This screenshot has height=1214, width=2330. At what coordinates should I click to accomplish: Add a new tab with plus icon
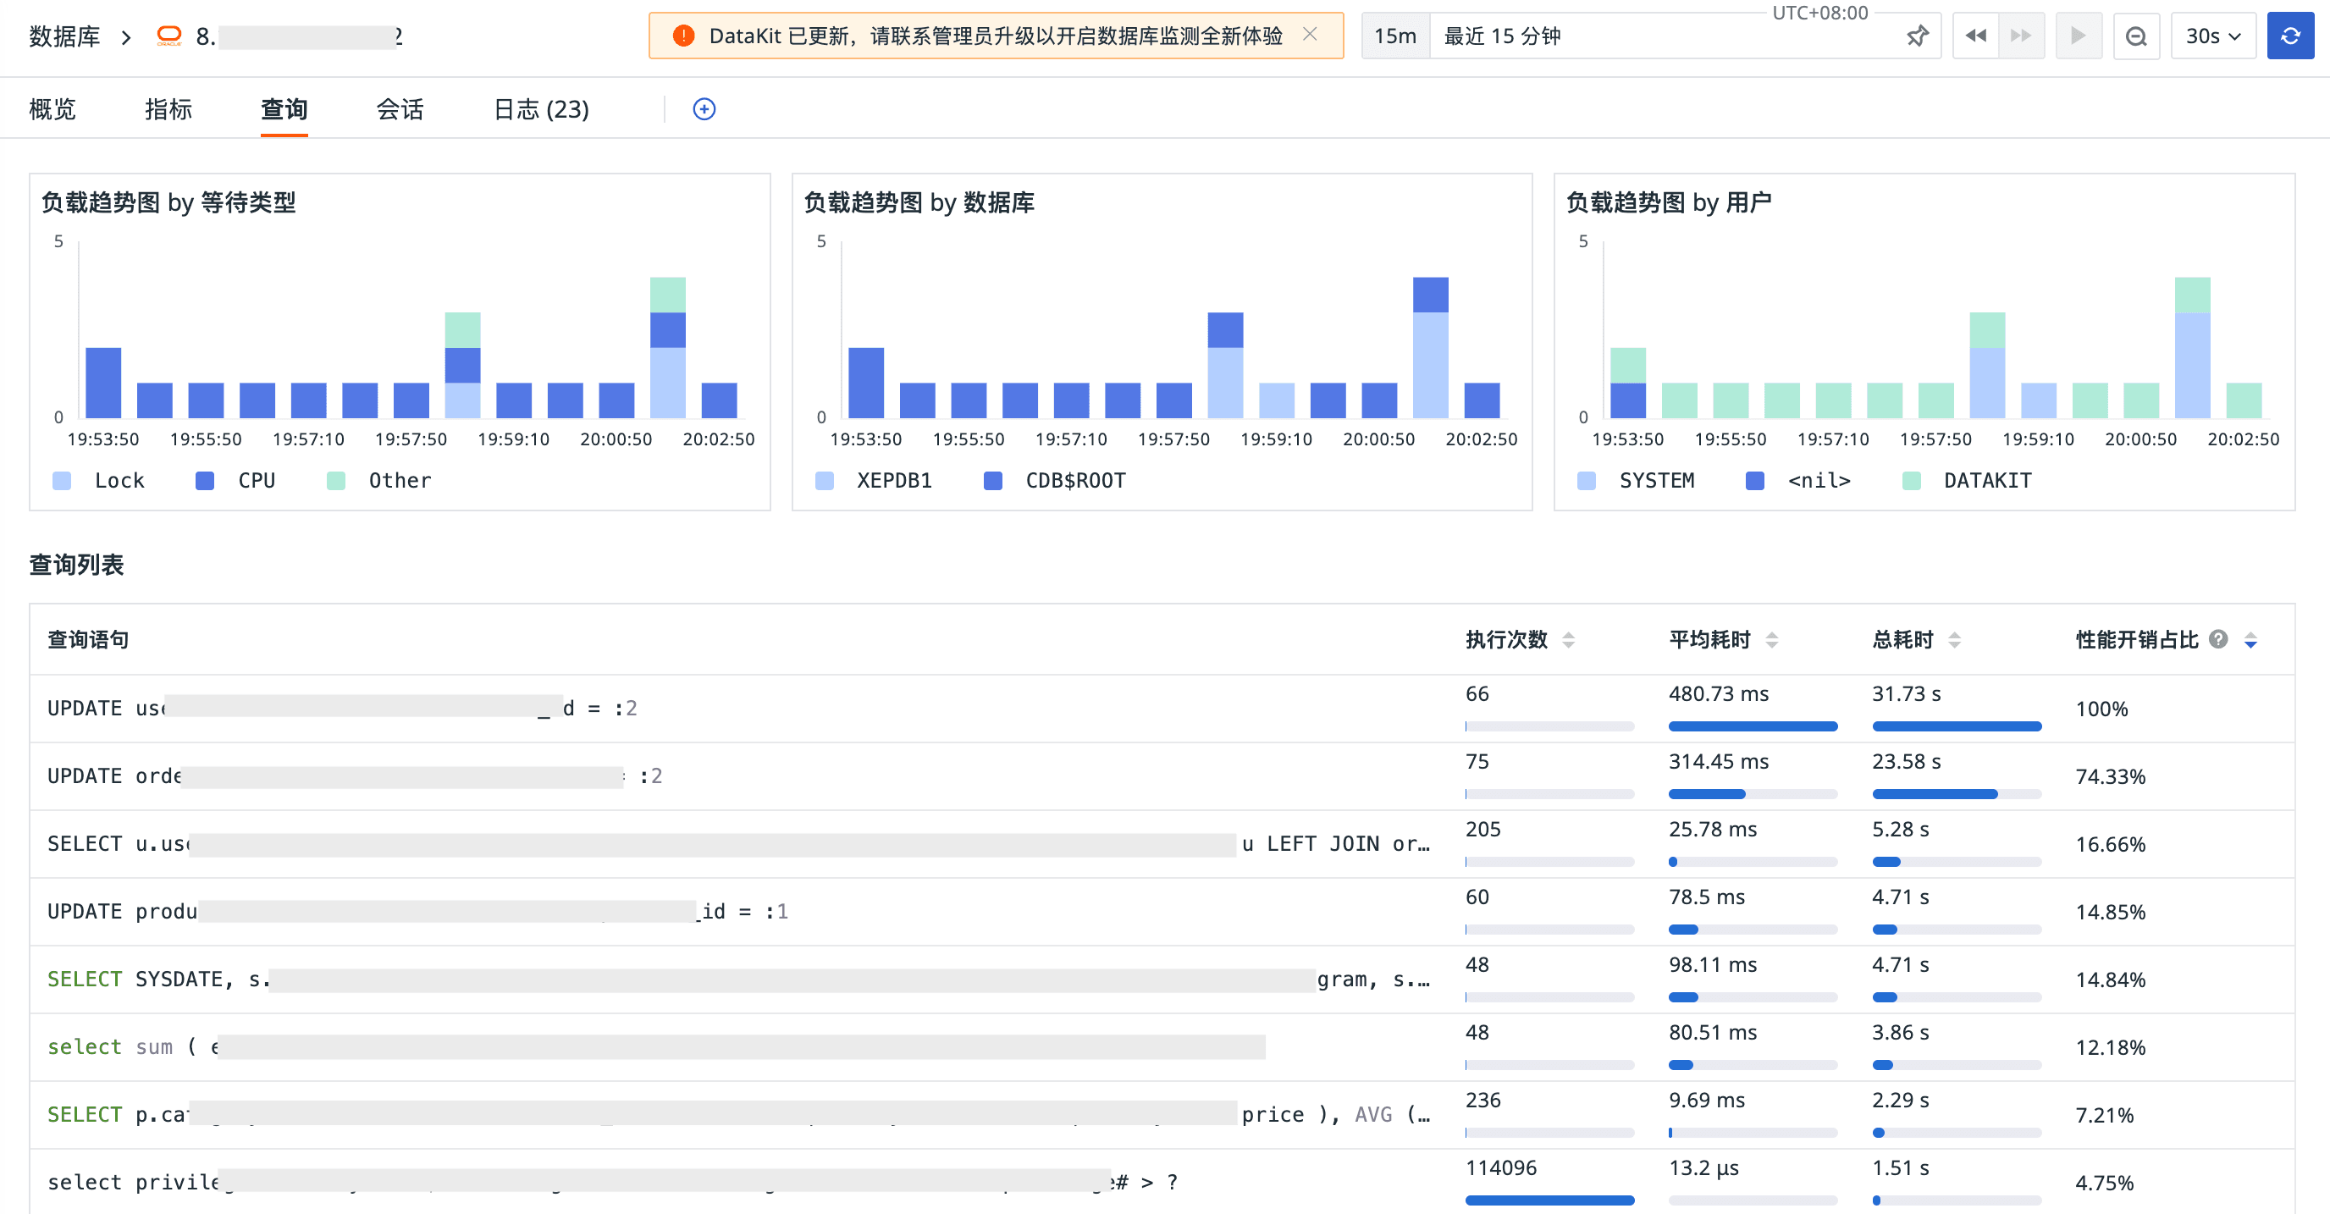pos(704,109)
